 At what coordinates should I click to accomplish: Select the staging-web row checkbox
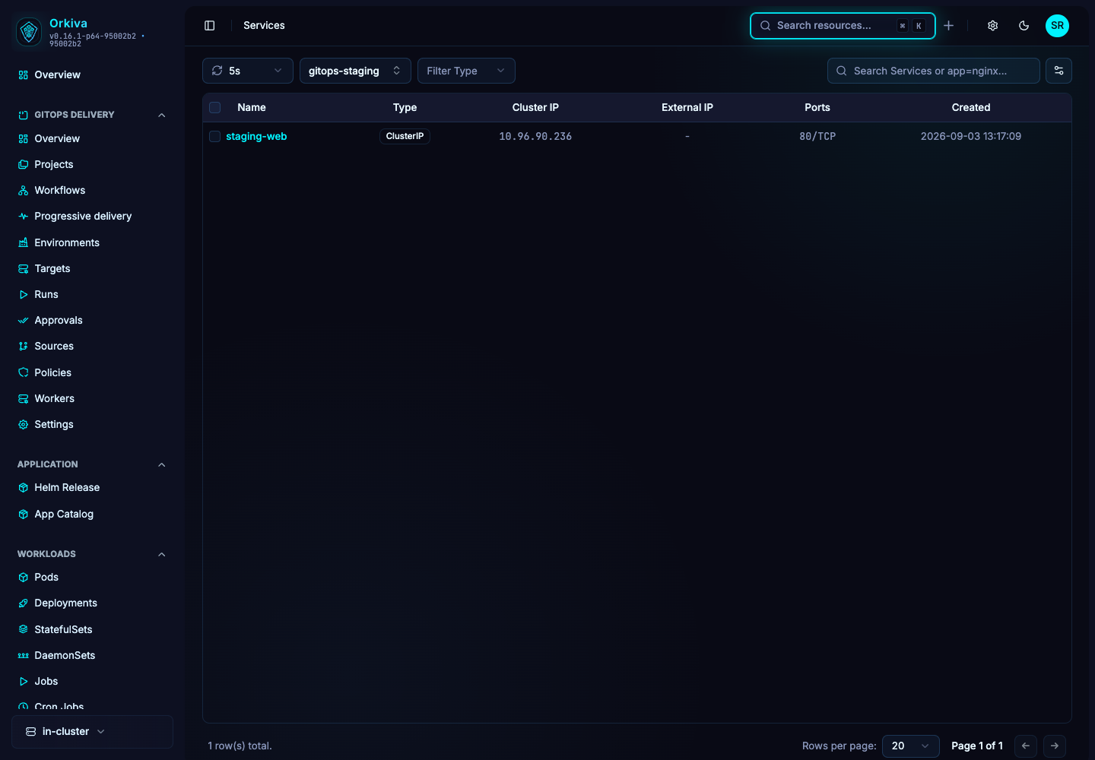pos(215,137)
